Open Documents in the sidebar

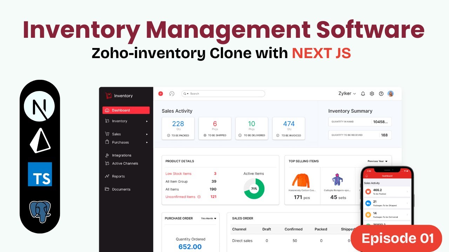click(121, 189)
